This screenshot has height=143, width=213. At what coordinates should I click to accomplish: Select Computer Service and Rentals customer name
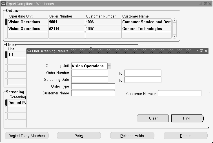pyautogui.click(x=147, y=22)
